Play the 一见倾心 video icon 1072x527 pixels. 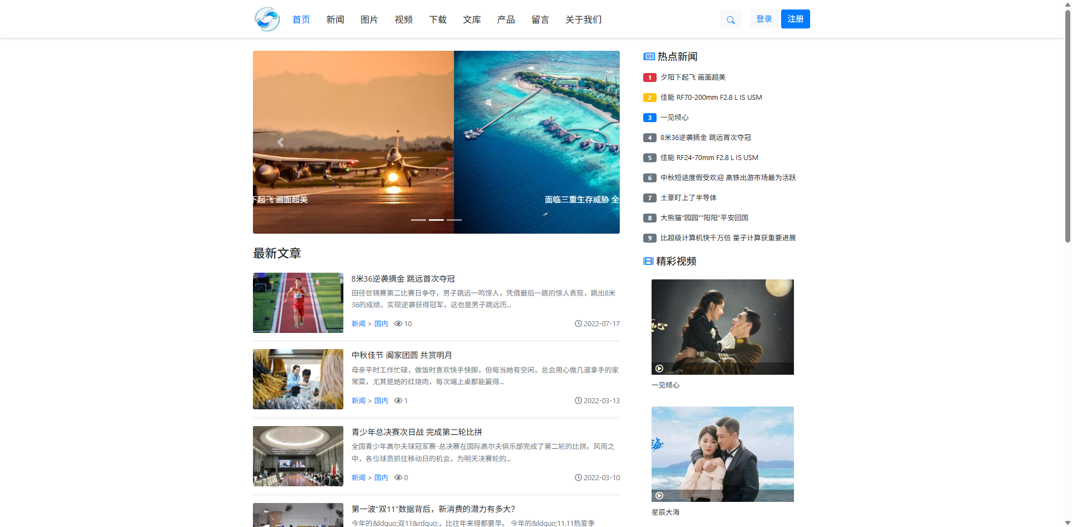[659, 369]
